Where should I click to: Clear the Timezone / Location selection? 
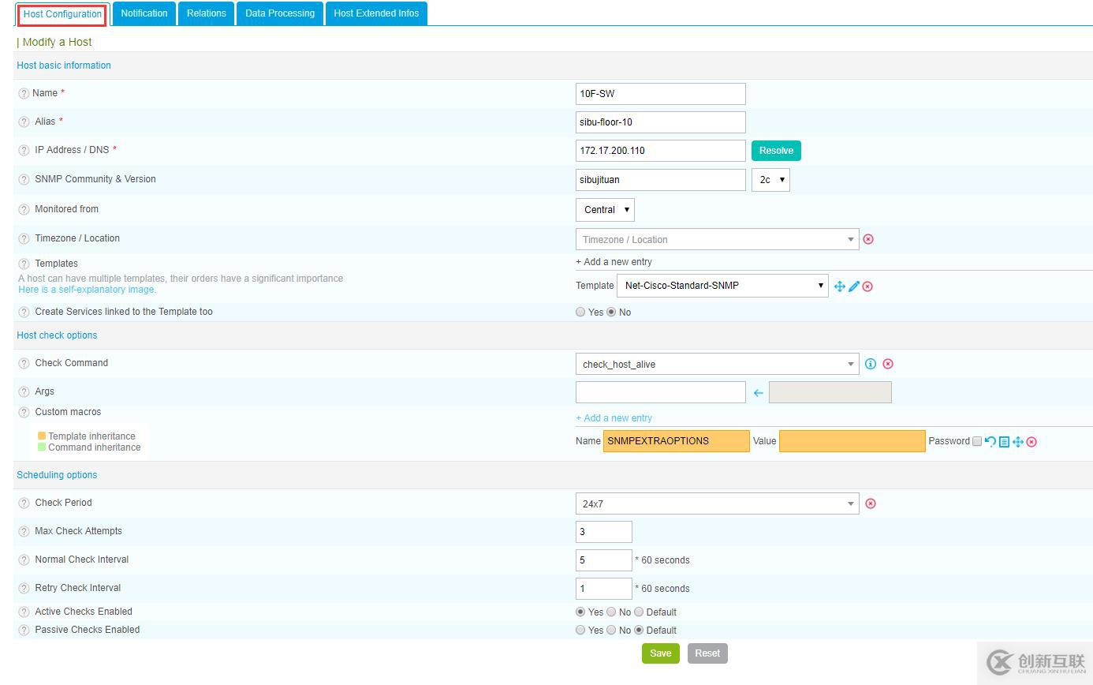point(868,239)
